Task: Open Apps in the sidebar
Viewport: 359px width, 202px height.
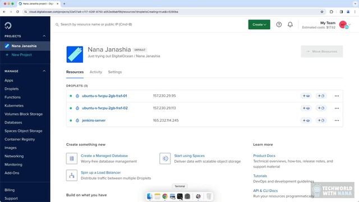Action: tap(9, 80)
